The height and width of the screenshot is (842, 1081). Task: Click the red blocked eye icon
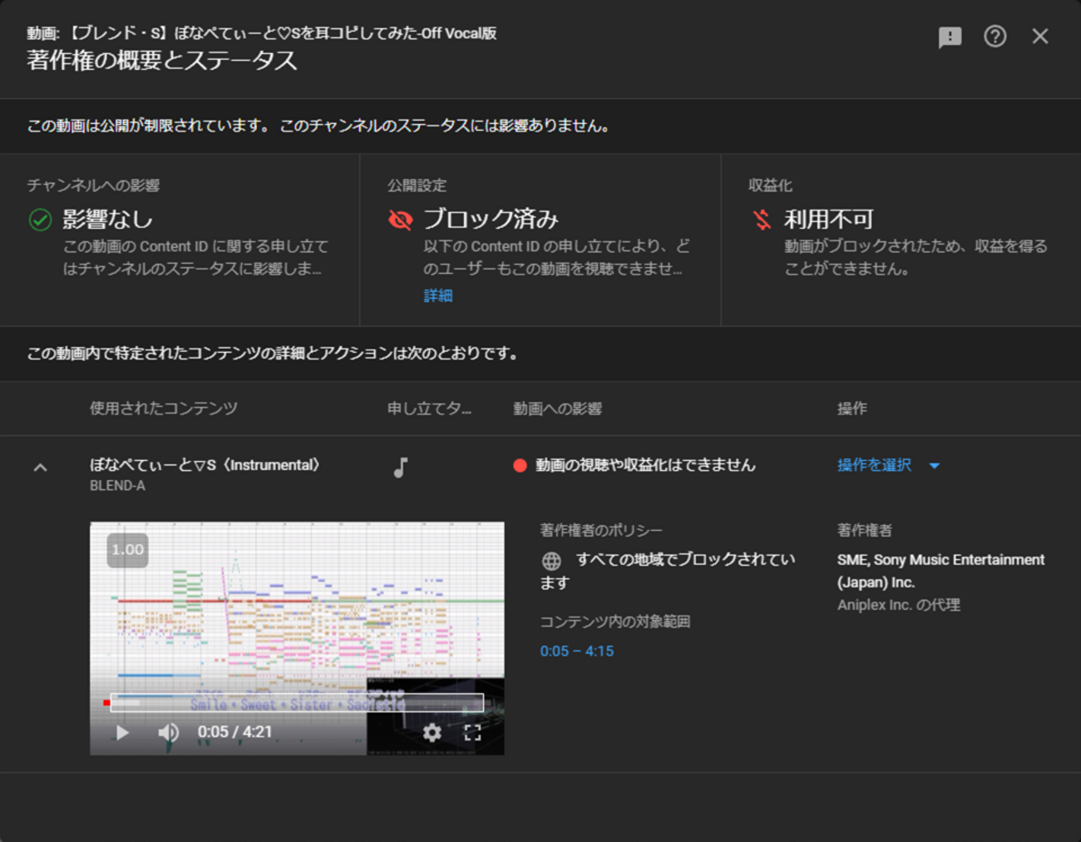point(401,220)
